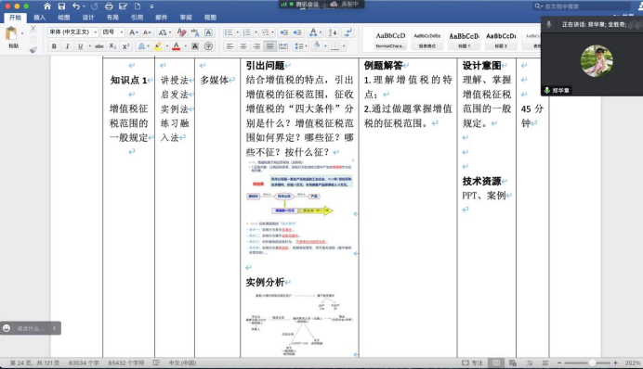Apply the yellow text highlight color
643x369 pixels.
158,46
